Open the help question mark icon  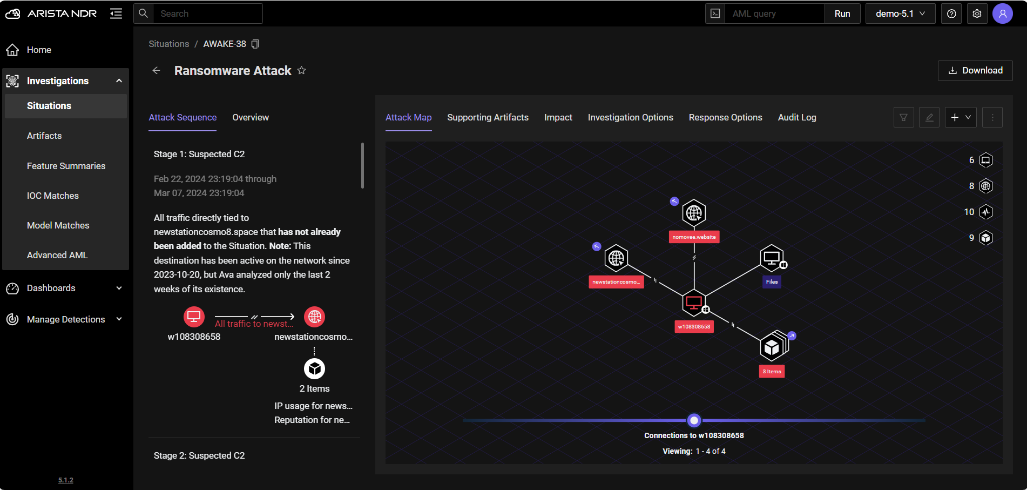(x=951, y=14)
